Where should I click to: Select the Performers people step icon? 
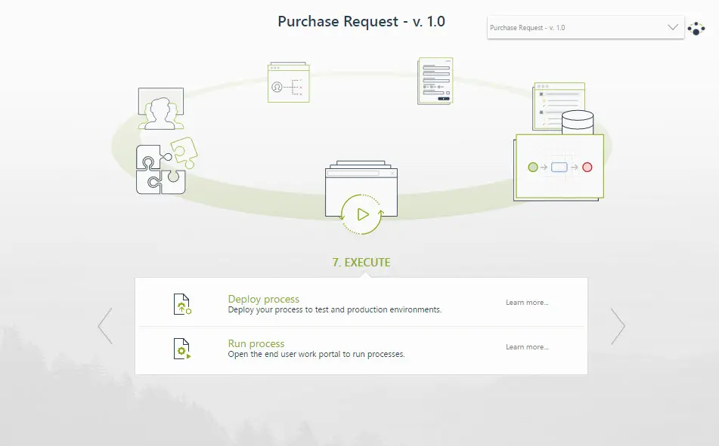[x=161, y=109]
